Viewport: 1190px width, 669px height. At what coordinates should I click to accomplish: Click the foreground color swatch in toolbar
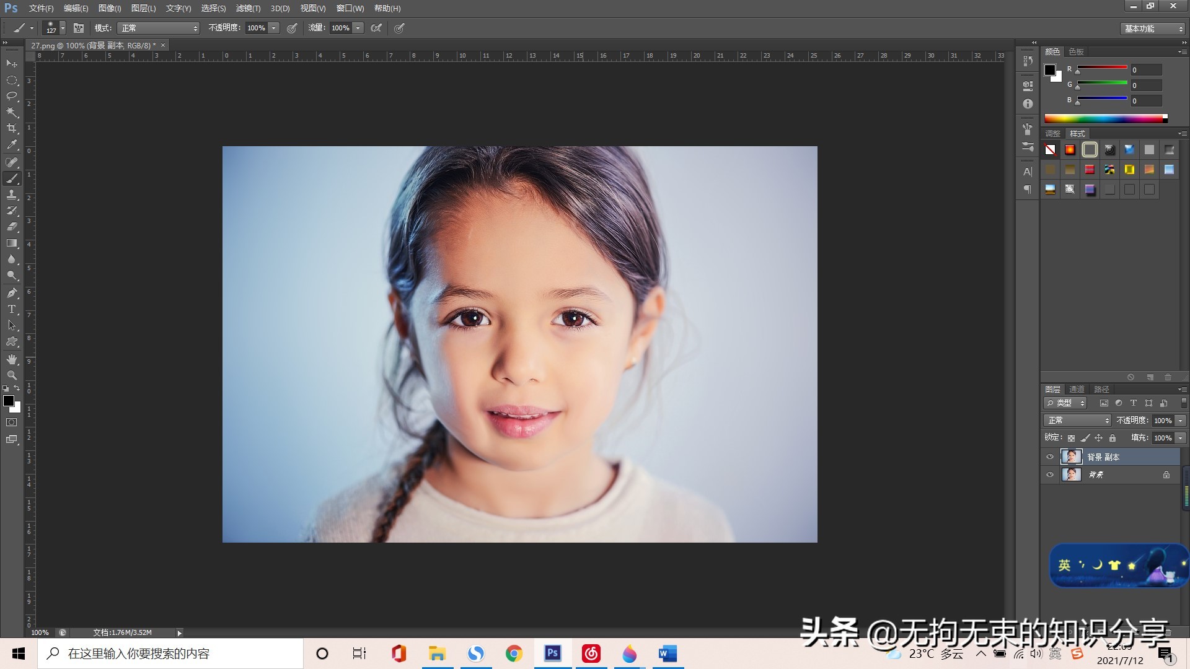(x=9, y=401)
